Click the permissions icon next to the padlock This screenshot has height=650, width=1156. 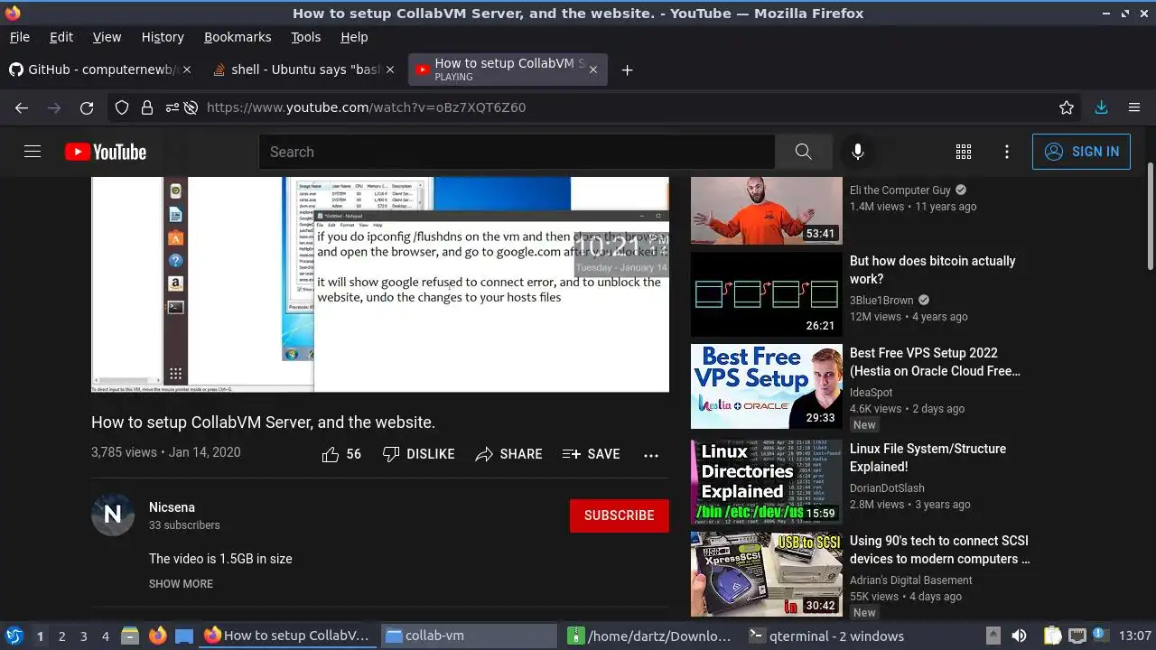click(172, 107)
